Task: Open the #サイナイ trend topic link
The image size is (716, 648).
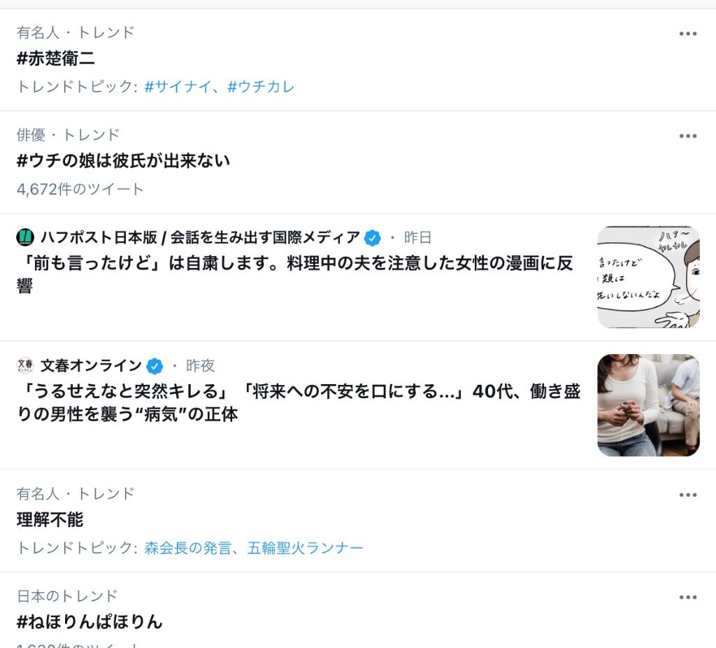Action: pos(178,86)
